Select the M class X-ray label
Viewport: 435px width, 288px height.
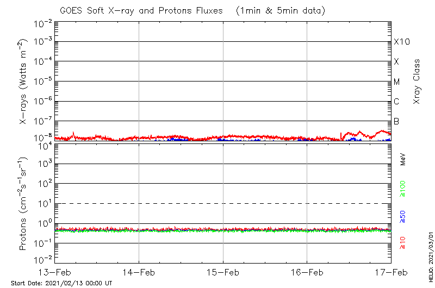click(x=397, y=82)
